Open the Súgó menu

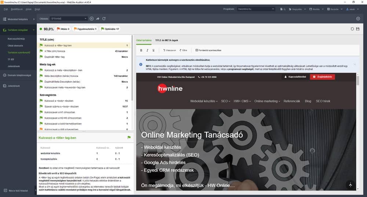37,9
